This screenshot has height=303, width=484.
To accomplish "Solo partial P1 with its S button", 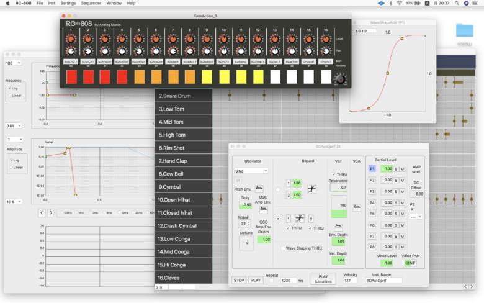I will (x=396, y=169).
